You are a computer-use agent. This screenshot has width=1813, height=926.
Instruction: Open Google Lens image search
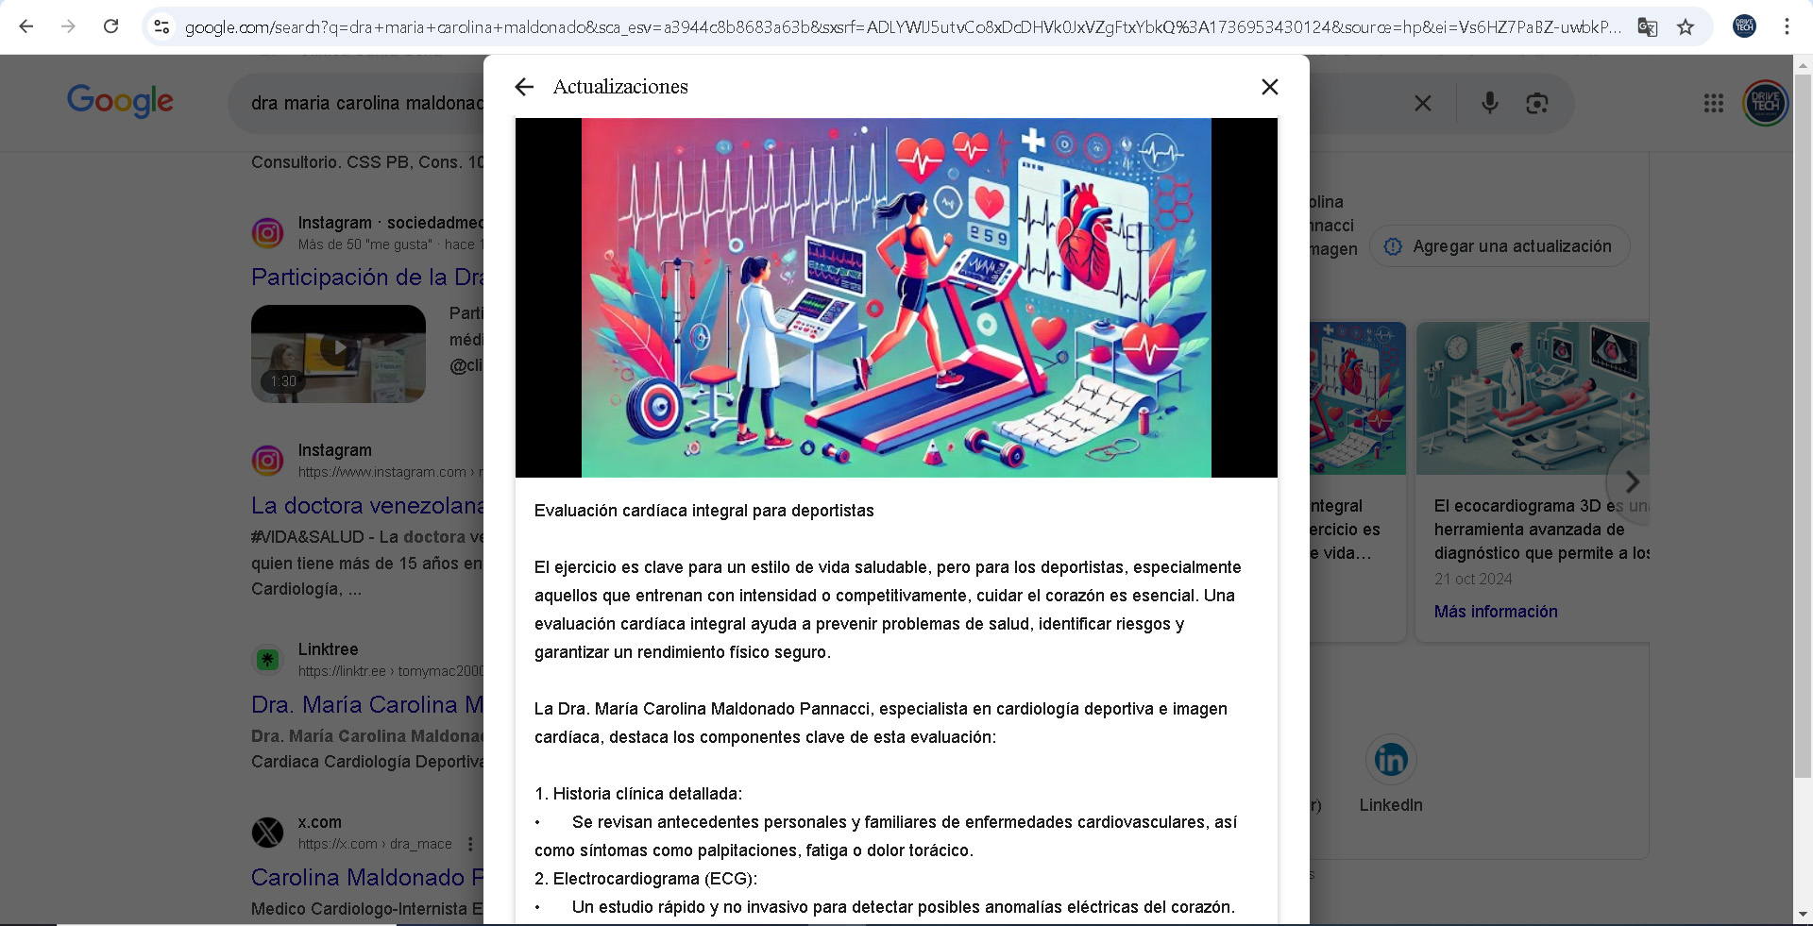[x=1536, y=103]
